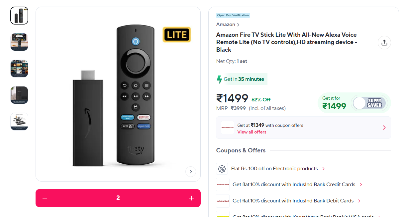
Task: Select the first product thumbnail
Action: click(19, 16)
